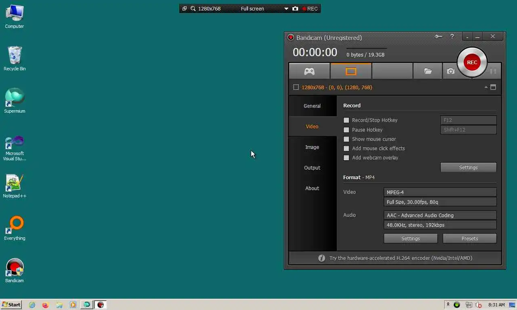The height and width of the screenshot is (310, 517).
Task: Click the 'Full Size, 30.00fps, 80q' field
Action: (x=440, y=202)
